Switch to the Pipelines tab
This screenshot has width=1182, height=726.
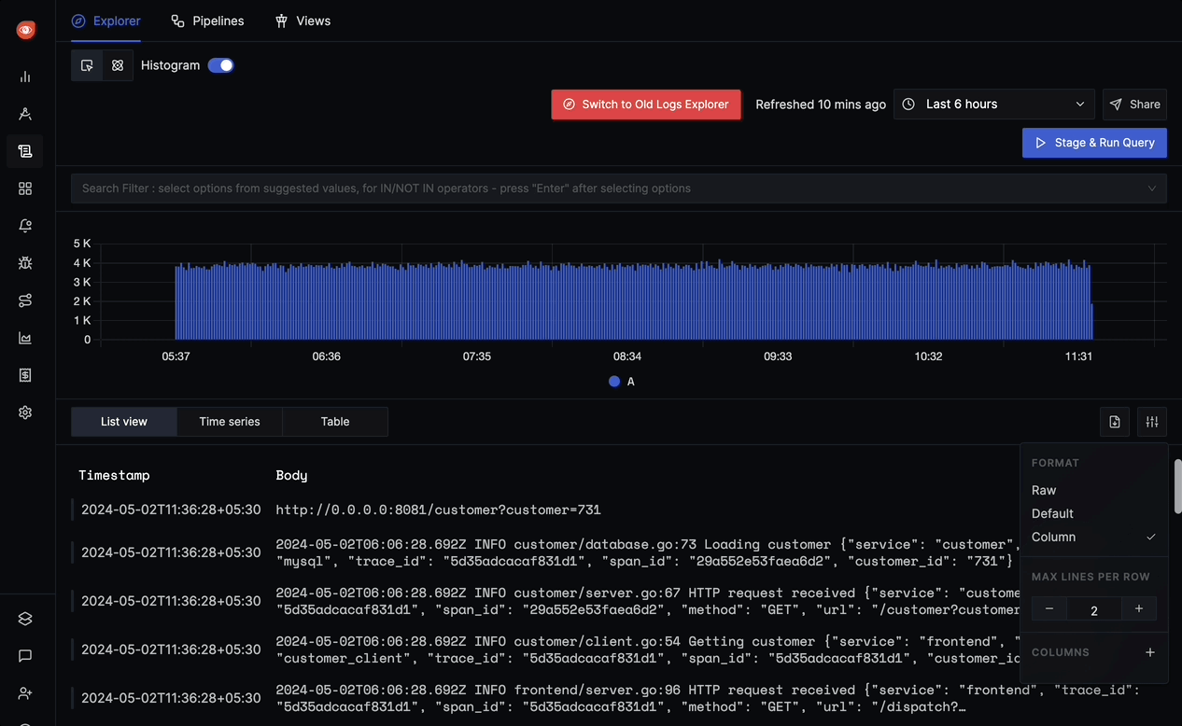tap(207, 21)
